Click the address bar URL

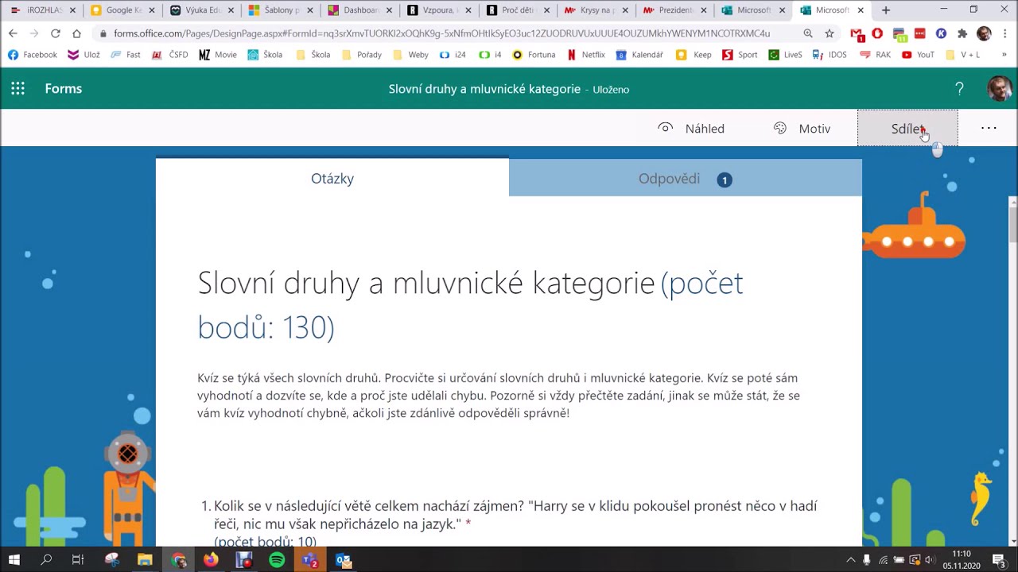(x=441, y=33)
